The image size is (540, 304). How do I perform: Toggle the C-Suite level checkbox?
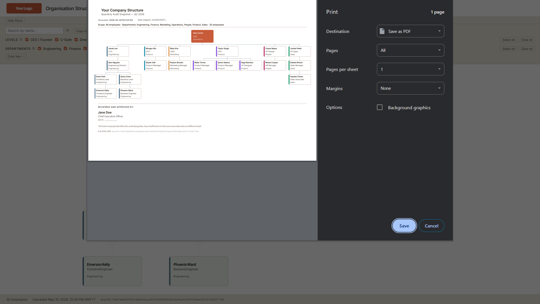[x=57, y=40]
